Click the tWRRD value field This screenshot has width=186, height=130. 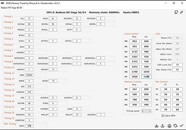[x=29, y=69]
